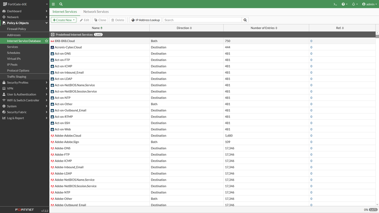Click the IP Address Lookup button

pos(146,20)
